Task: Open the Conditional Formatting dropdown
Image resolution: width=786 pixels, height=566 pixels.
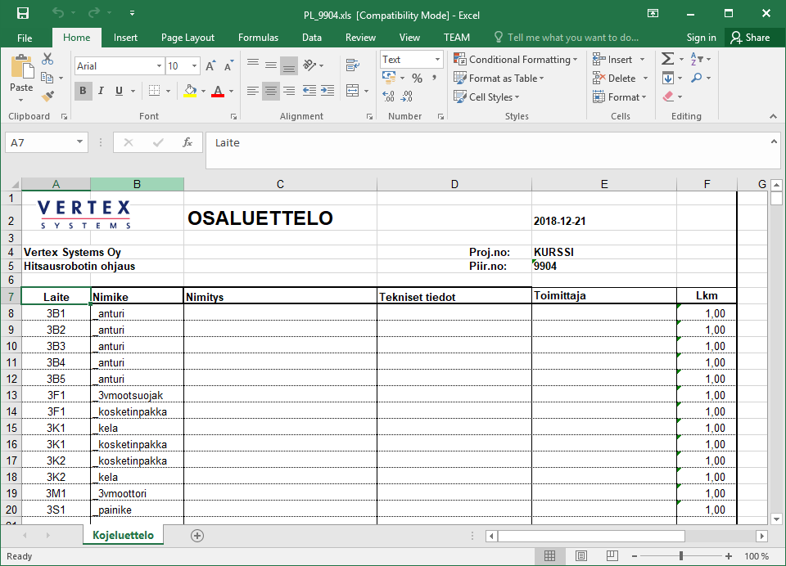Action: point(517,60)
